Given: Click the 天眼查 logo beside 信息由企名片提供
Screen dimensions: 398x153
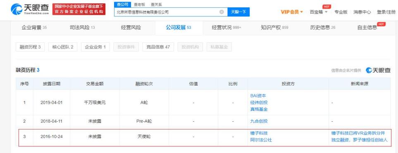Looking at the screenshot, I should (x=378, y=70).
